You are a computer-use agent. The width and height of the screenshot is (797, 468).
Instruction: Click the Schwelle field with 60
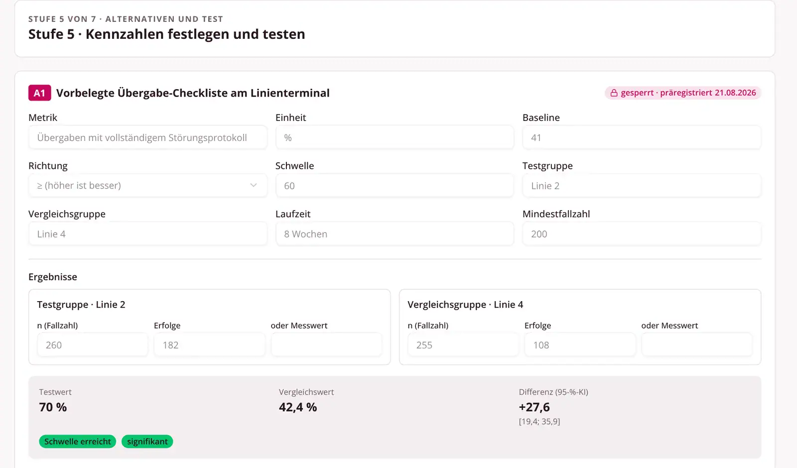pyautogui.click(x=395, y=186)
